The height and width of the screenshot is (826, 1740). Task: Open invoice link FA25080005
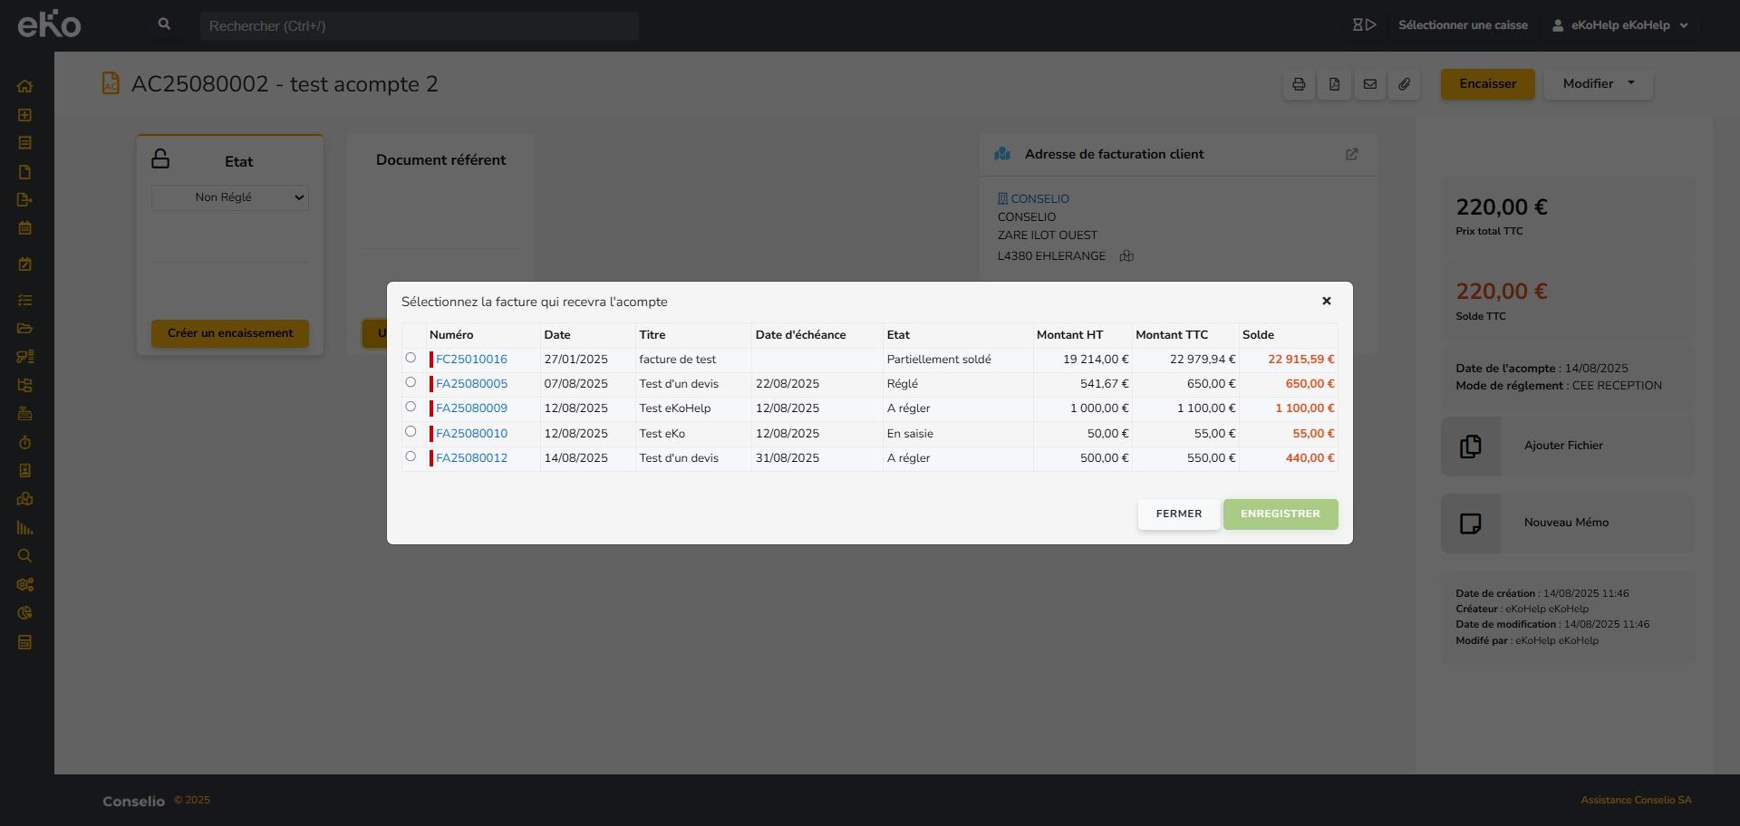[x=471, y=384]
